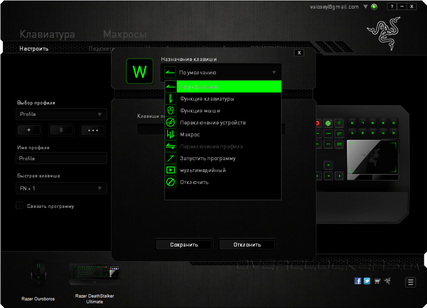The image size is (427, 308).
Task: Enable the Связать программу checkbox
Action: (x=20, y=206)
